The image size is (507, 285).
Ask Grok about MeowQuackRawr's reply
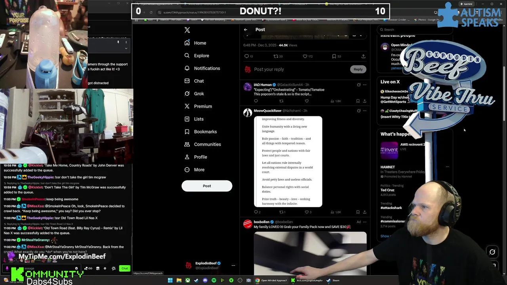pyautogui.click(x=359, y=111)
